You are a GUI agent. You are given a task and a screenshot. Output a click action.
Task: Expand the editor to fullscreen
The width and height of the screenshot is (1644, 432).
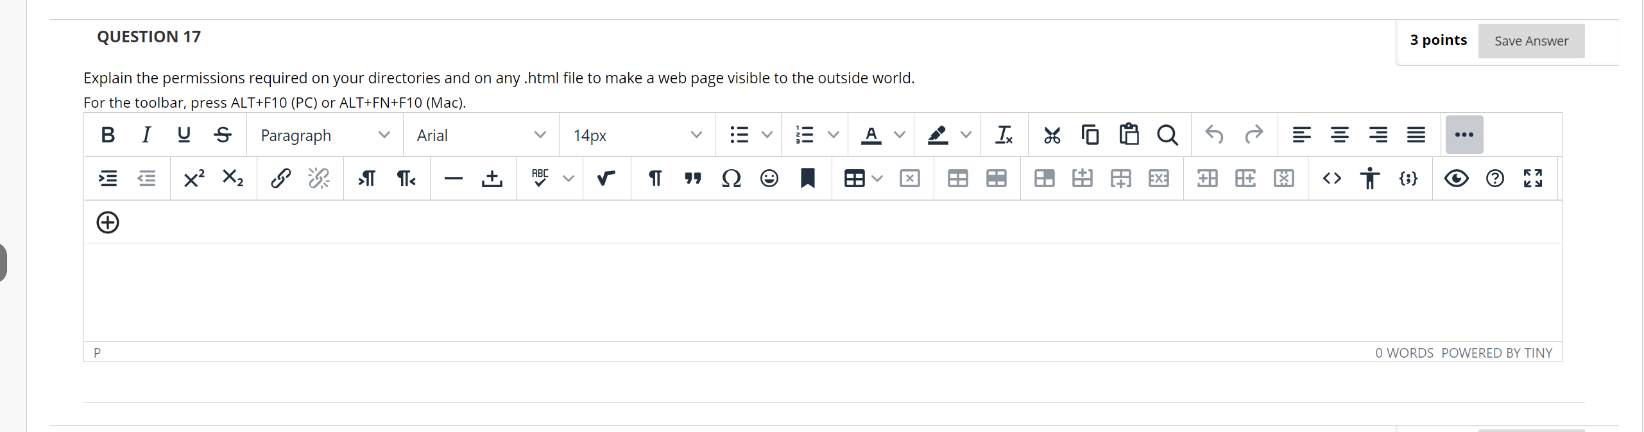pos(1533,178)
